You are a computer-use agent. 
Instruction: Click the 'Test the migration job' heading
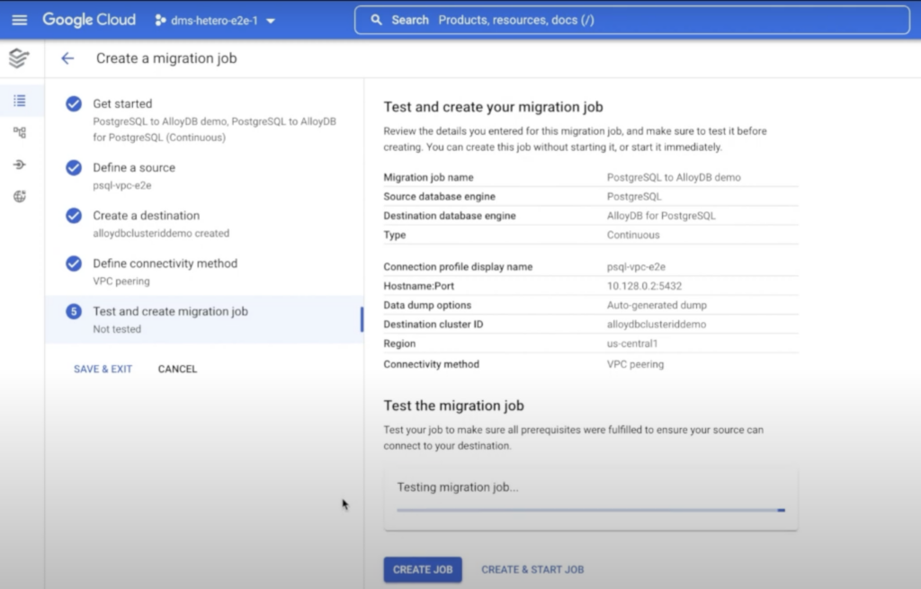tap(454, 406)
